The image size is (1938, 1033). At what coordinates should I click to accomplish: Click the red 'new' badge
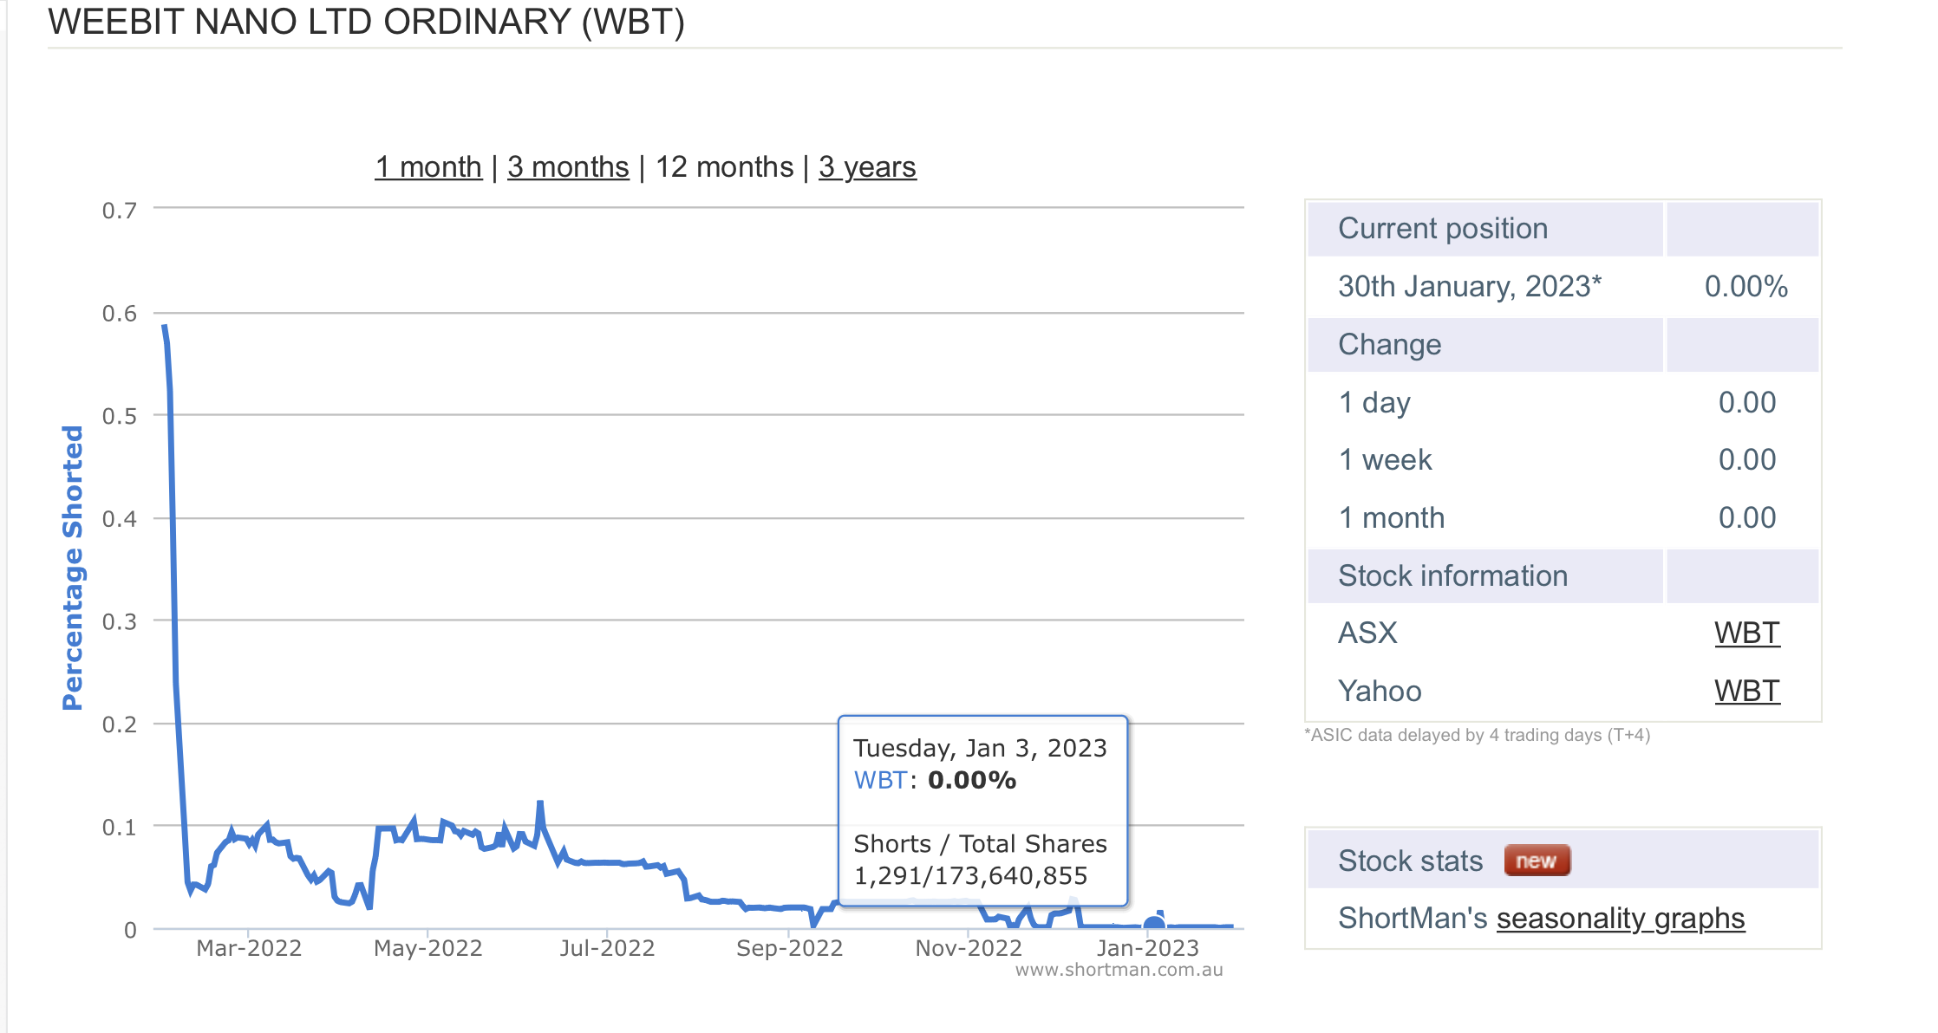point(1537,861)
